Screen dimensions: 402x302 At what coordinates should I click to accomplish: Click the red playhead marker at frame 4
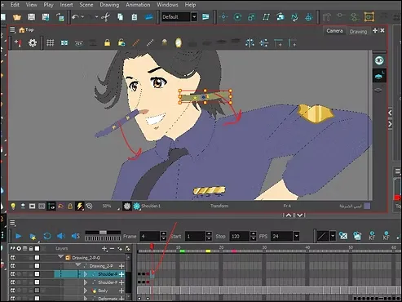[152, 246]
